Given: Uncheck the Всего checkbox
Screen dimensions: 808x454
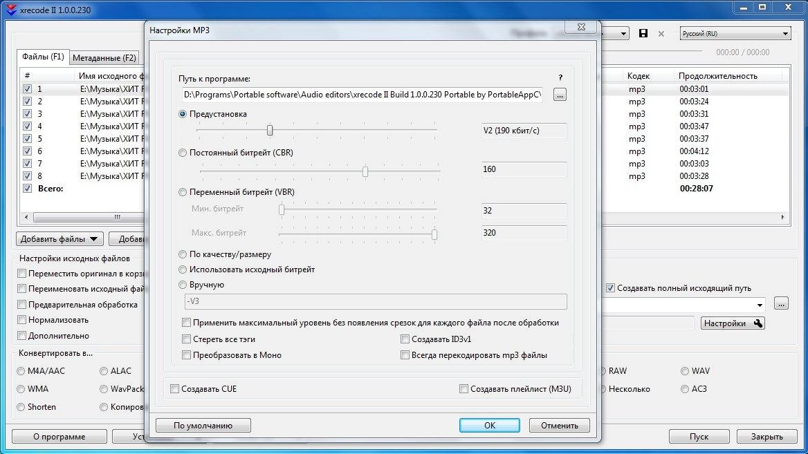Looking at the screenshot, I should point(27,189).
